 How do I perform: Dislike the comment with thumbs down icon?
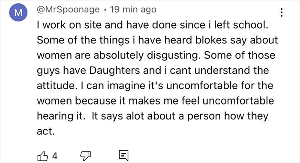(x=85, y=156)
